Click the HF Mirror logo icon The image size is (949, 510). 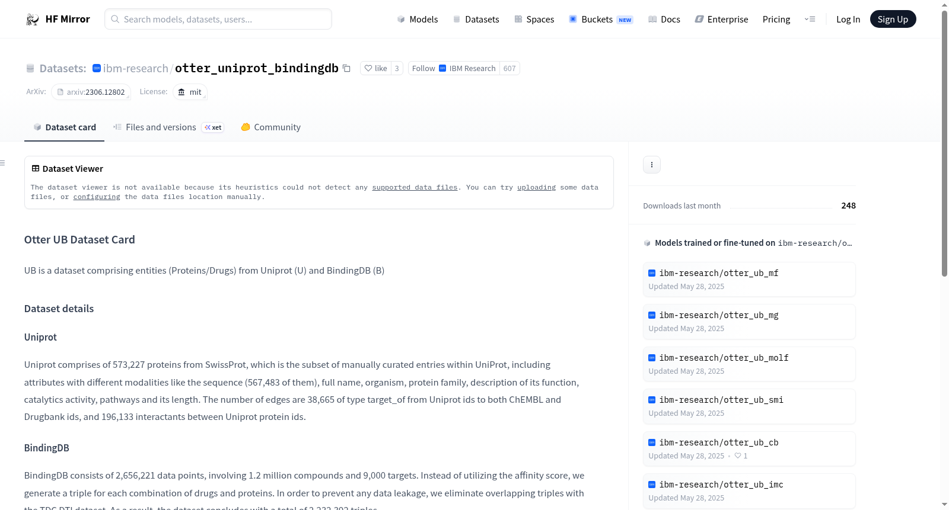(x=33, y=20)
